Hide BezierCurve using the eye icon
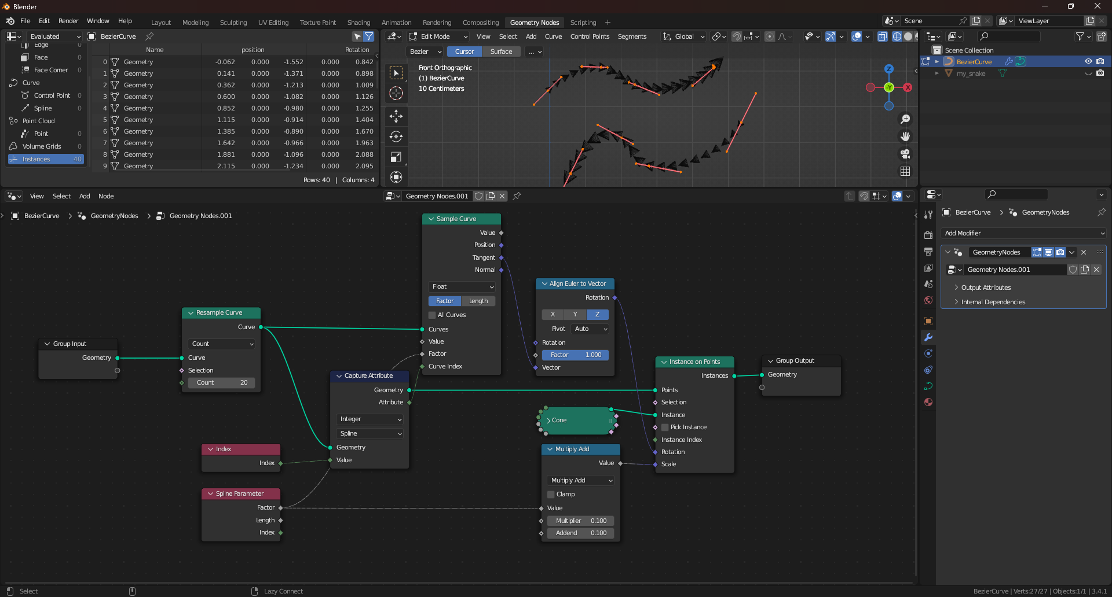The image size is (1112, 597). (x=1088, y=61)
